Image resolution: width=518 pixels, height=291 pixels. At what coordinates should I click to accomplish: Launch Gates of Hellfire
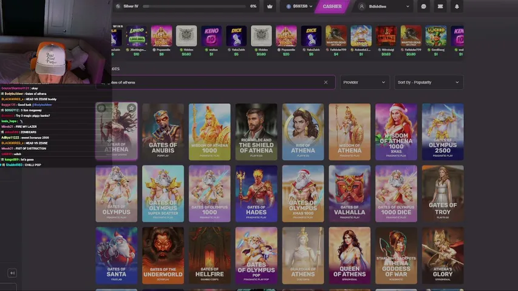[x=210, y=255]
